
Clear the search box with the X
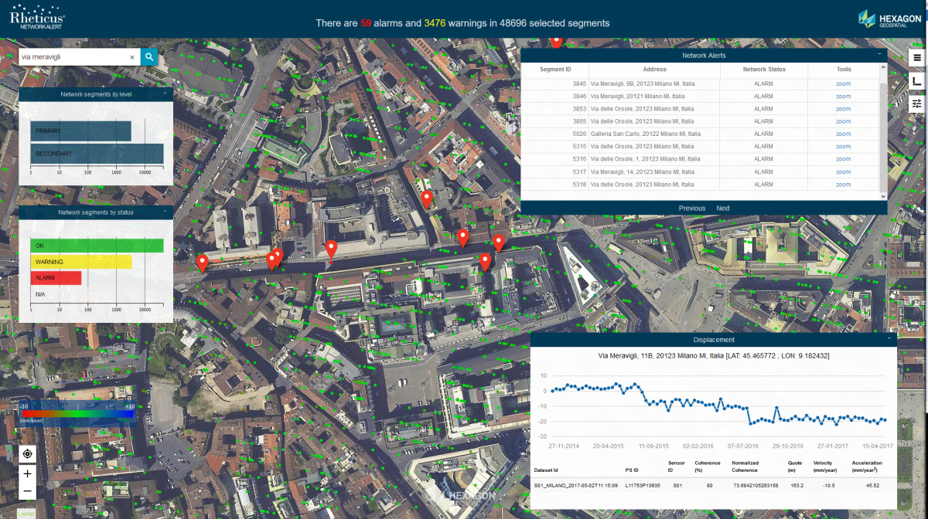tap(131, 57)
